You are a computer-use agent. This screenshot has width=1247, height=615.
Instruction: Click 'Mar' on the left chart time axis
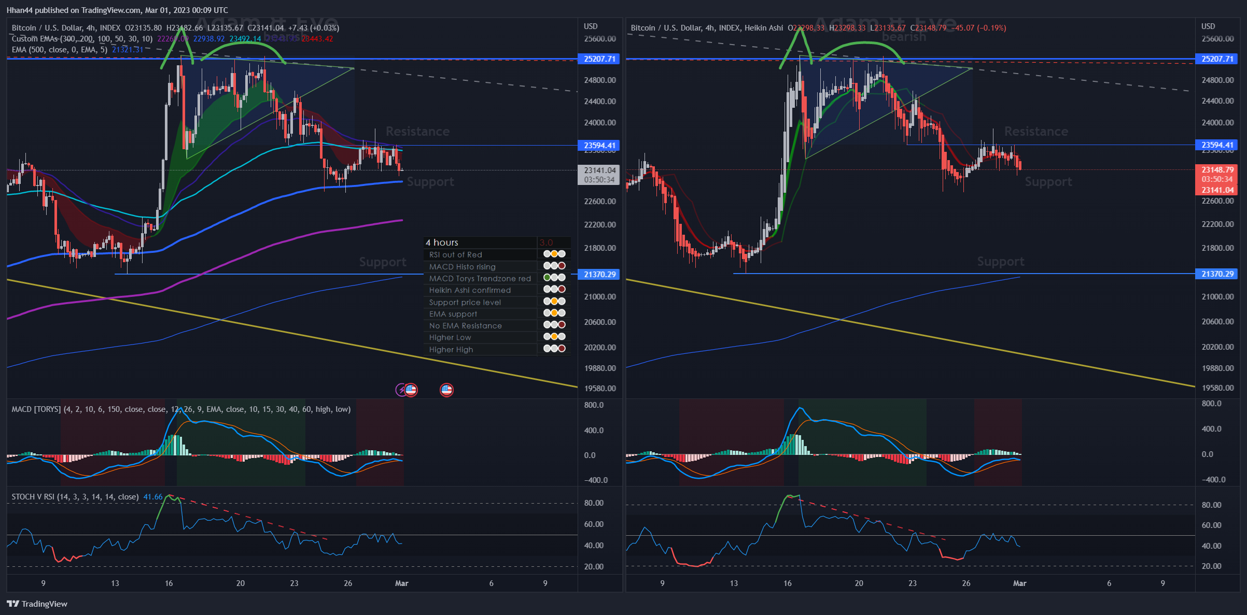pos(401,583)
